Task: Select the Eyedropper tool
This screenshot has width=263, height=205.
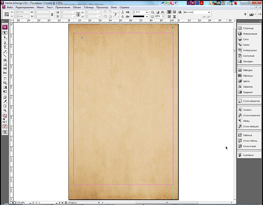Action: pyautogui.click(x=5, y=101)
